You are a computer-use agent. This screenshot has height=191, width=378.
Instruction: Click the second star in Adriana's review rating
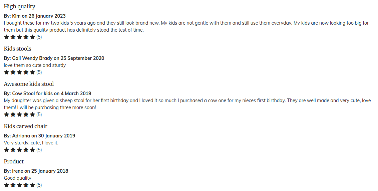[x=13, y=150]
